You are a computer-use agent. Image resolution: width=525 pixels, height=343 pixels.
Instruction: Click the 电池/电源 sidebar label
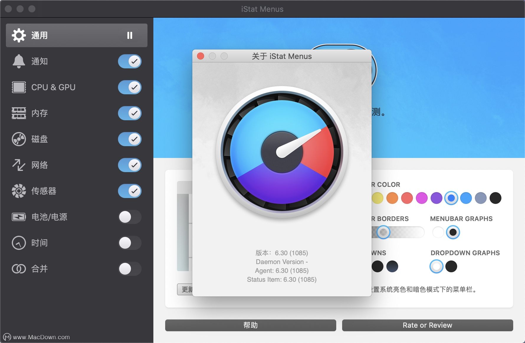[49, 217]
